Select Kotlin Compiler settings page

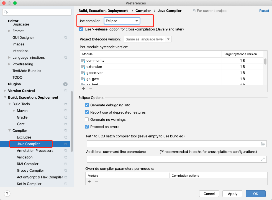[29, 184]
